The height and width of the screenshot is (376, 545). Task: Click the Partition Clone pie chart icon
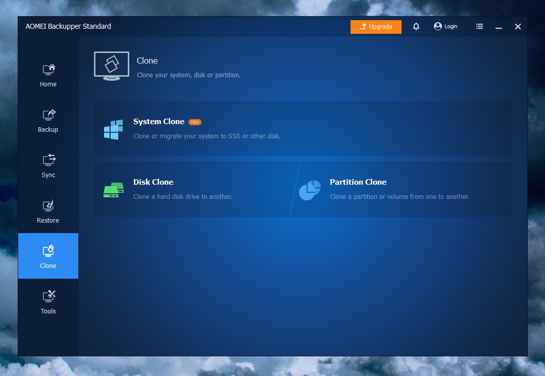310,190
